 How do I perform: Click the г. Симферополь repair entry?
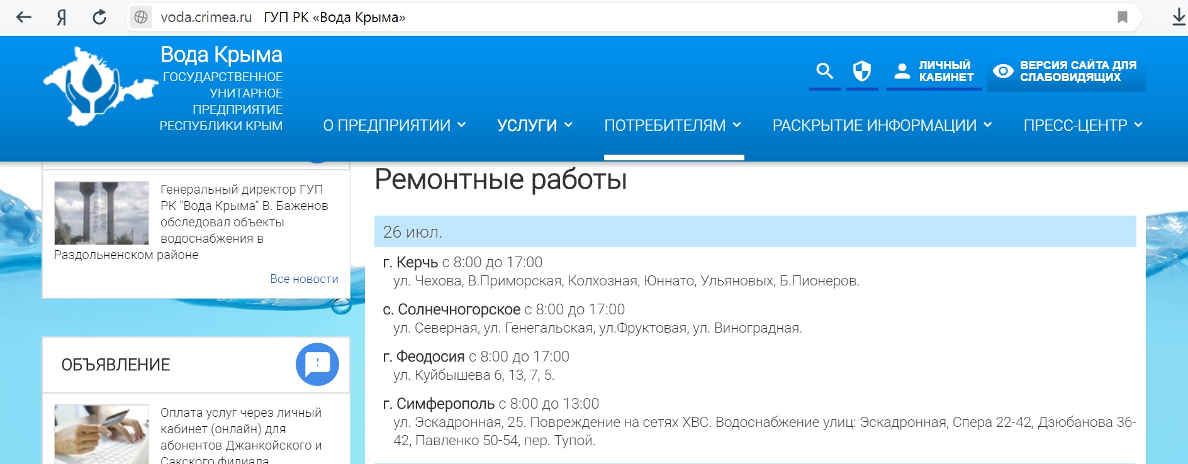point(491,404)
